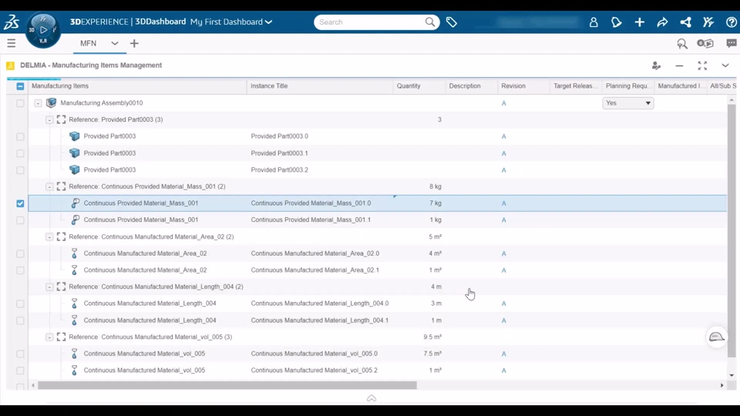Select the MFN tab
740x416 pixels.
click(x=88, y=43)
